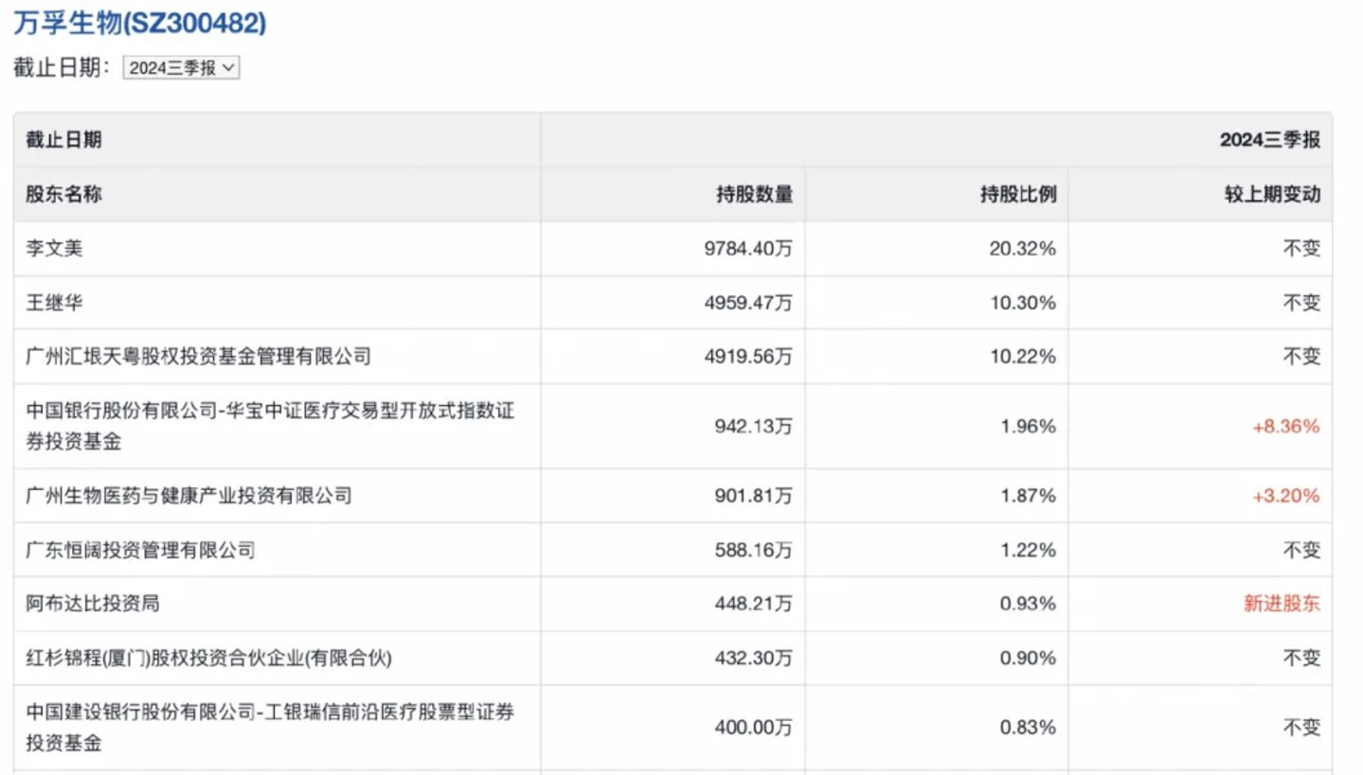Viewport: 1363px width, 775px height.
Task: Click the 万孚生物(SZ300482) stock title
Action: click(x=140, y=23)
